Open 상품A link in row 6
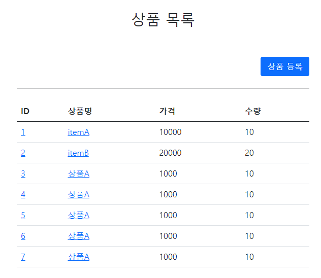The image size is (321, 278). (x=79, y=236)
